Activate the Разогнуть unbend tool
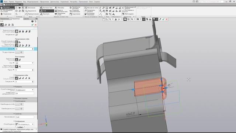236x133 pixels. (45, 14)
